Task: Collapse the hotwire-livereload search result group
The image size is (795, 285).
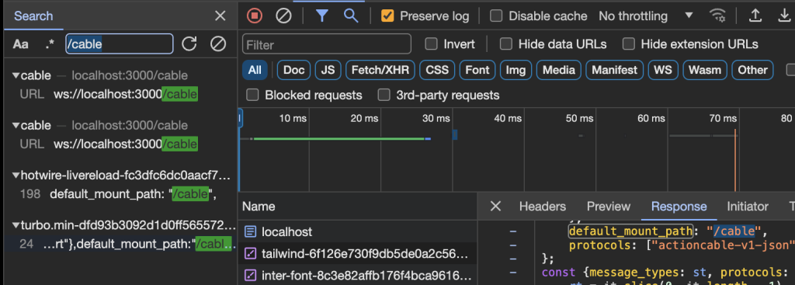Action: 16,176
